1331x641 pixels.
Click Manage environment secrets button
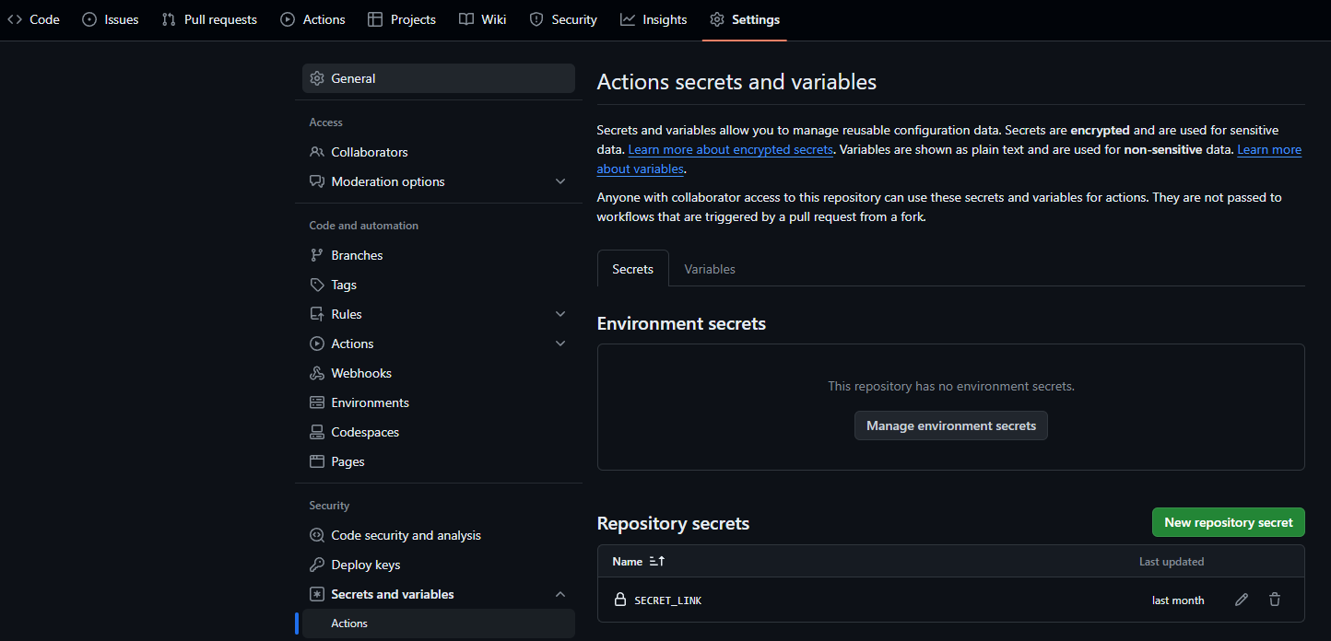tap(951, 425)
